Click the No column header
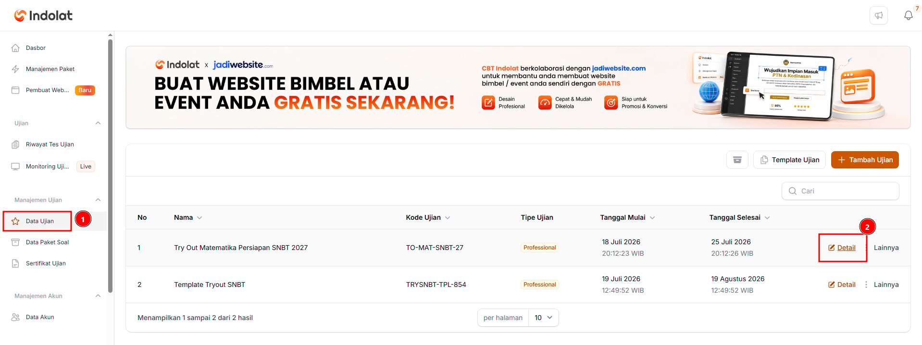 [142, 217]
